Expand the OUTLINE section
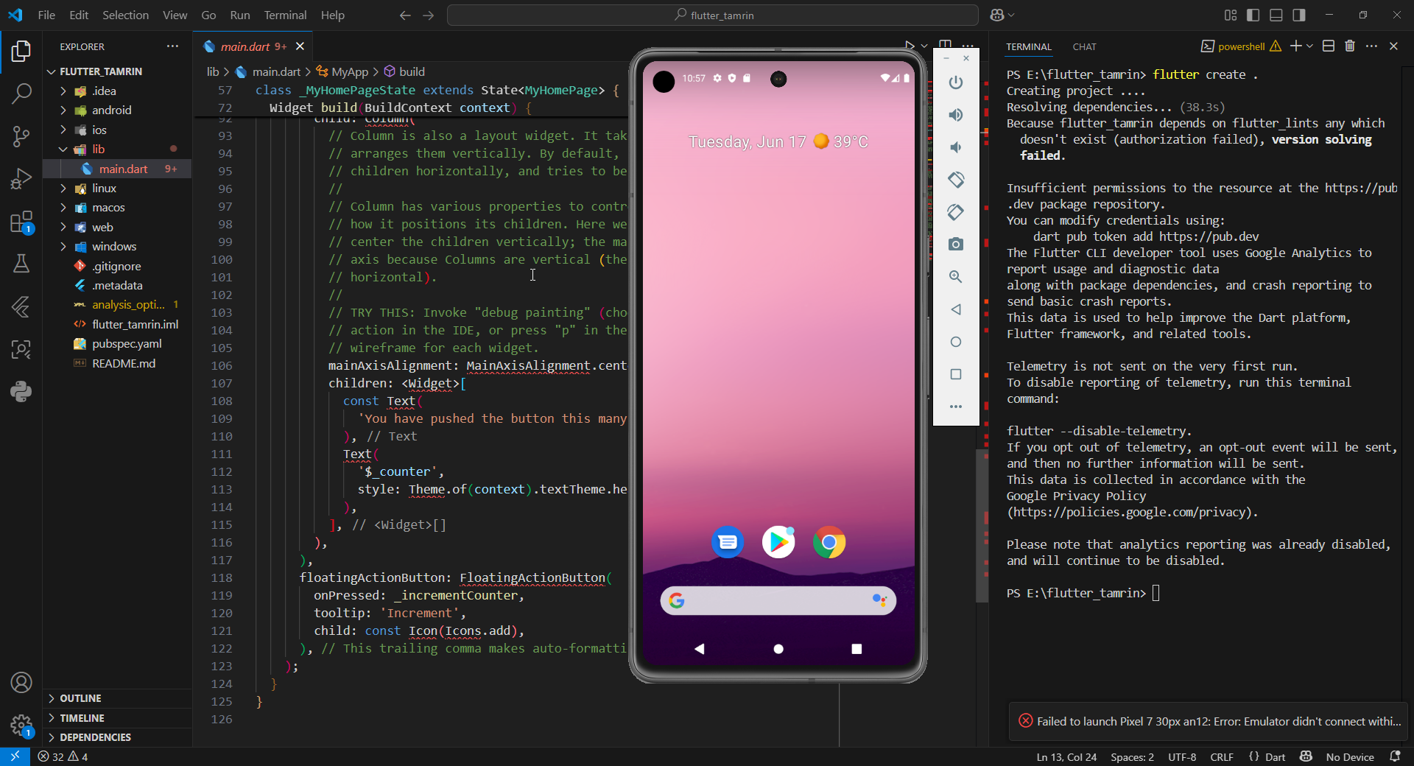 point(80,698)
